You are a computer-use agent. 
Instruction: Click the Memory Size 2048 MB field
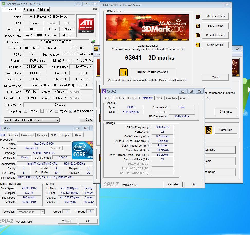[x=35, y=79]
